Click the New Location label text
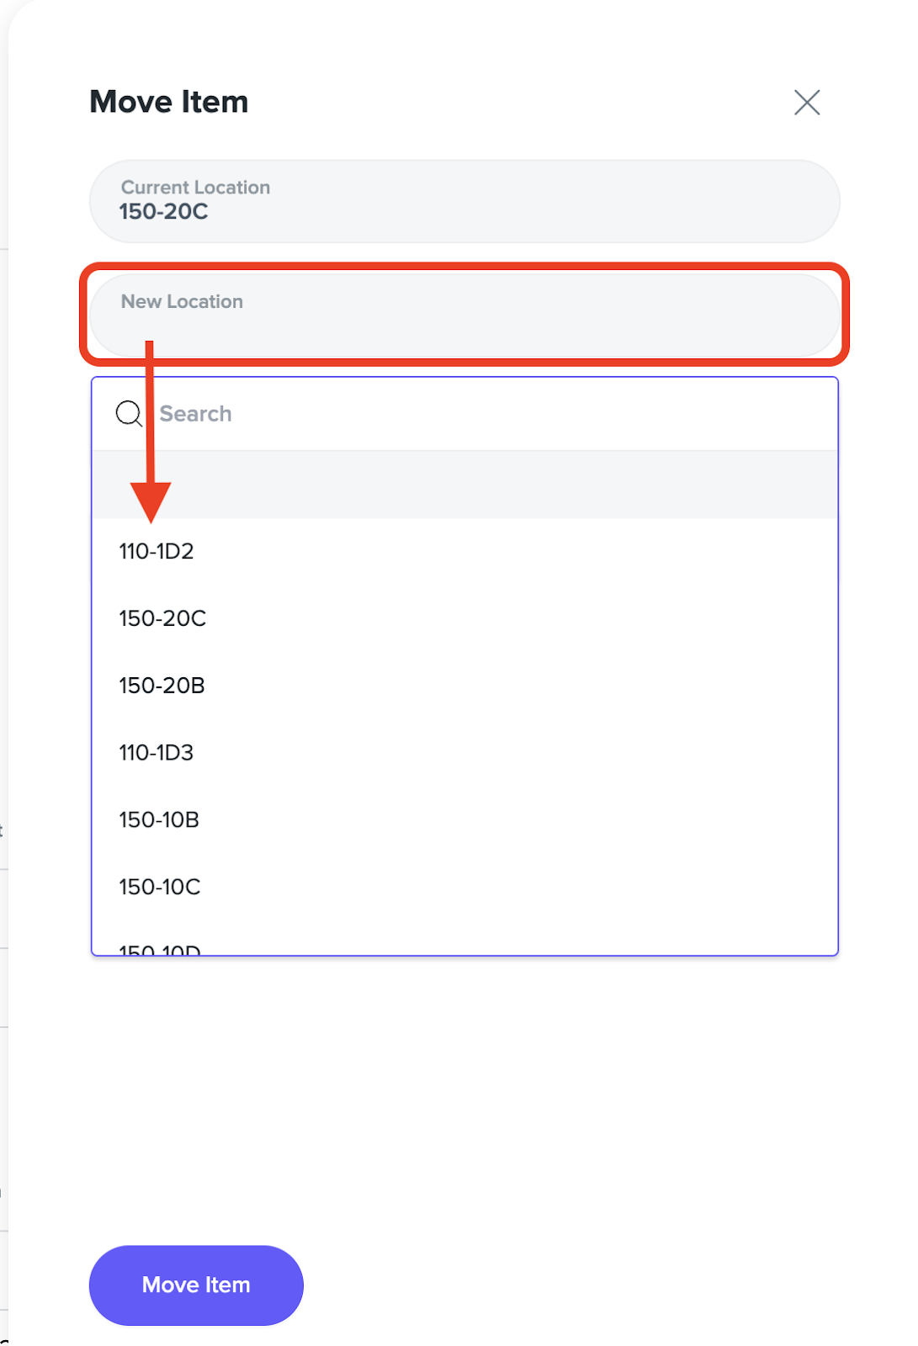Viewport: 918px width, 1346px height. point(182,301)
